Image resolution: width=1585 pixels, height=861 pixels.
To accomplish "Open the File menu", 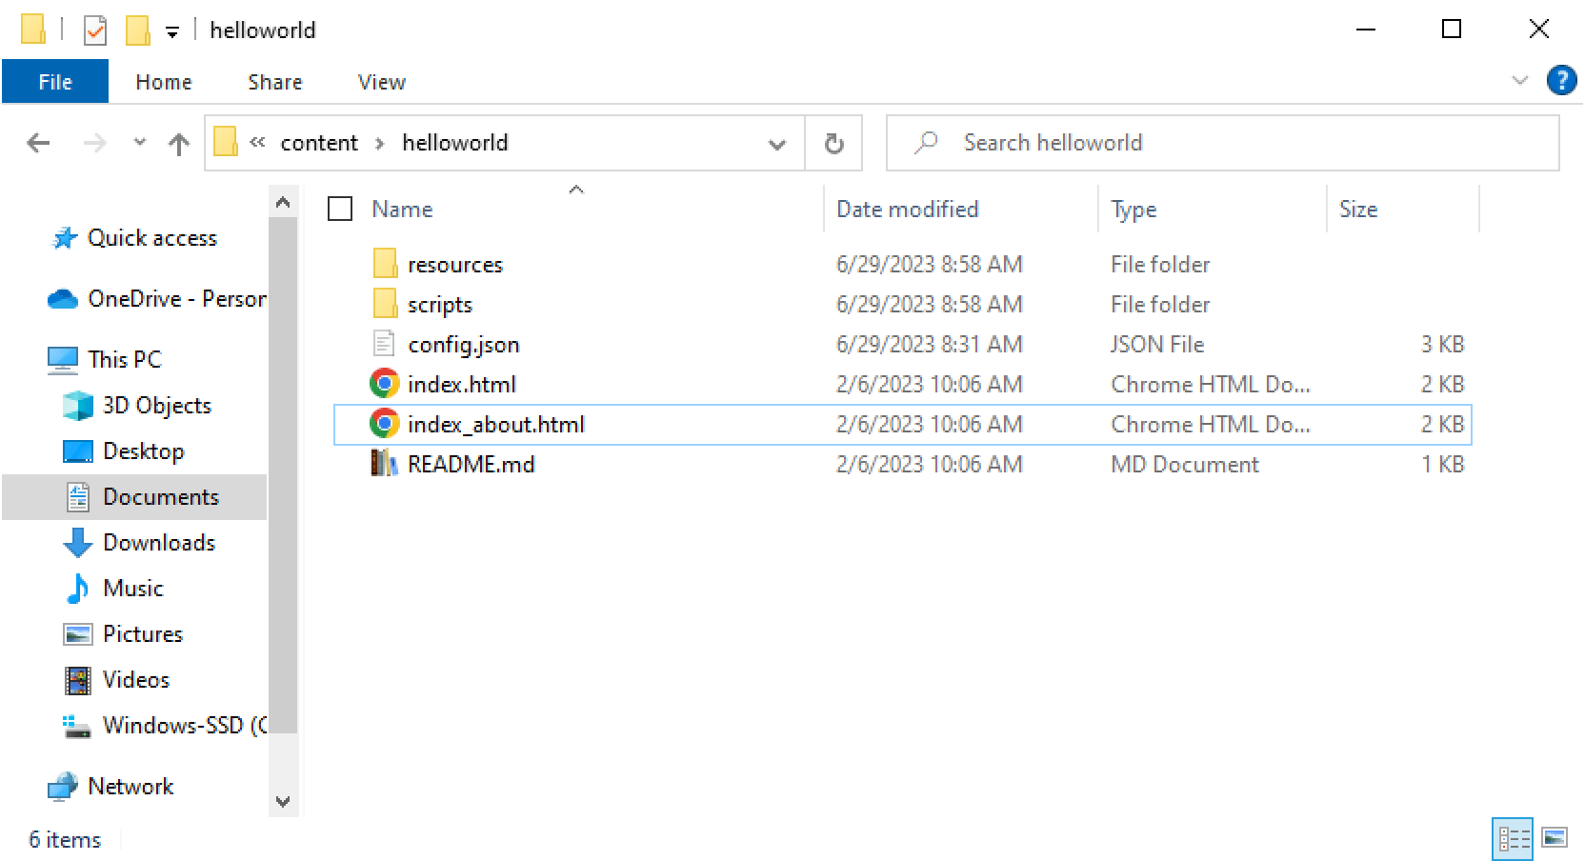I will 55,82.
